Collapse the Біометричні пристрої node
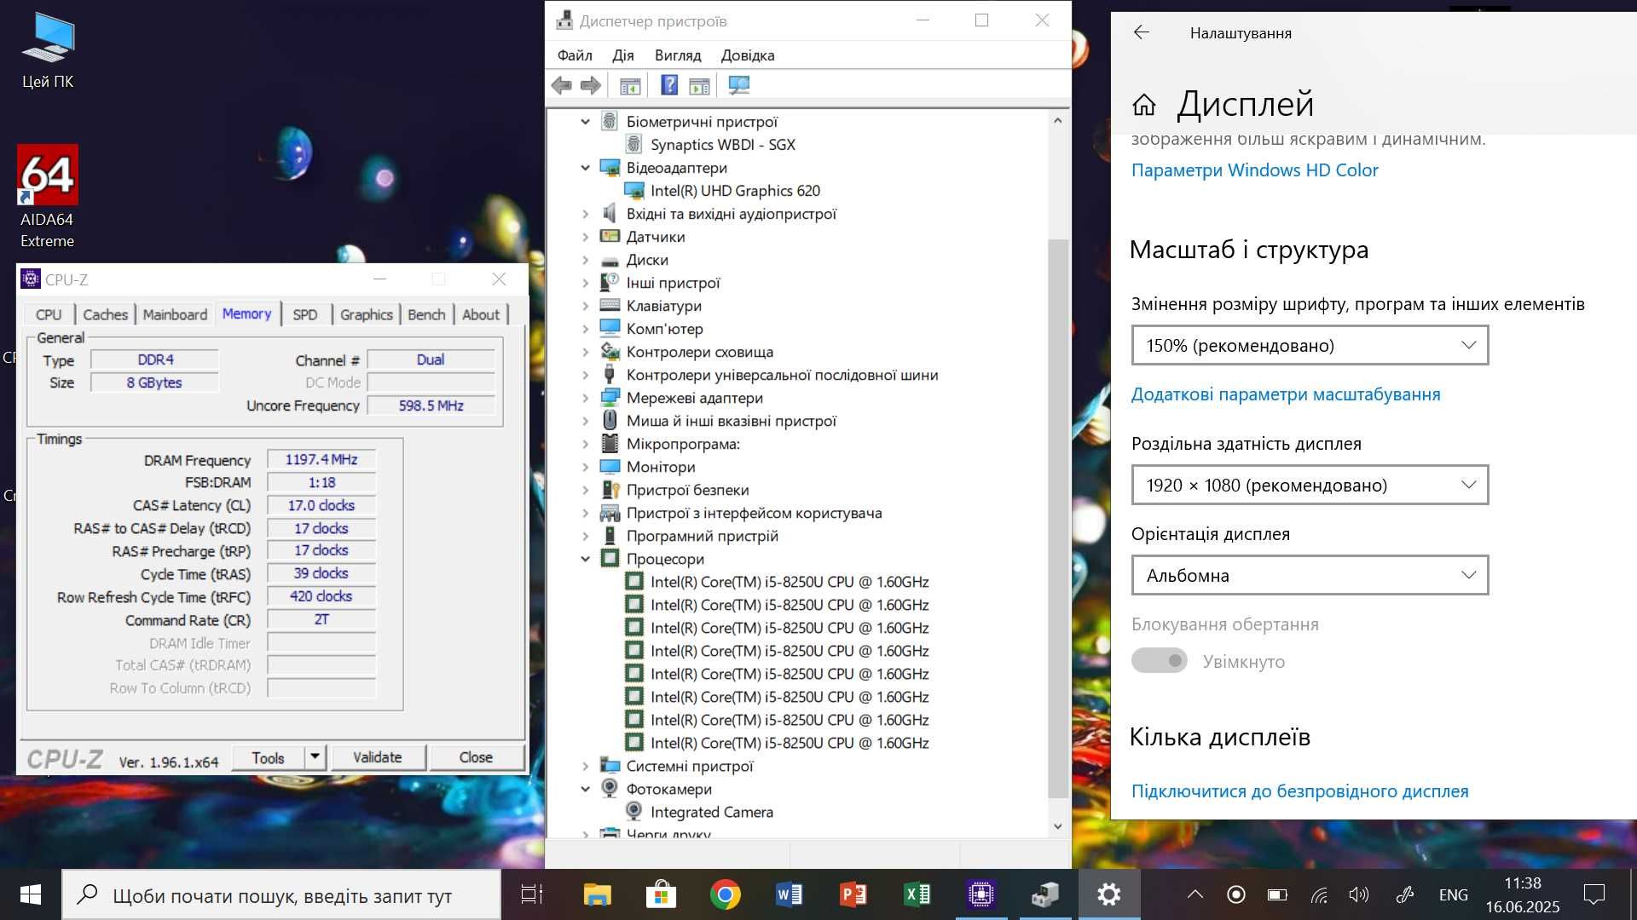The height and width of the screenshot is (920, 1637). 585,122
